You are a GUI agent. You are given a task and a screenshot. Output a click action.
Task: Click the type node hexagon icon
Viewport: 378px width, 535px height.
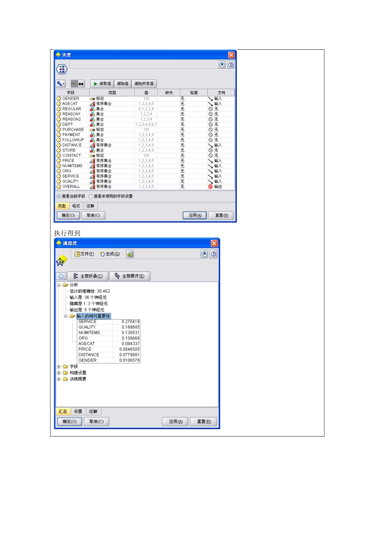[x=62, y=69]
